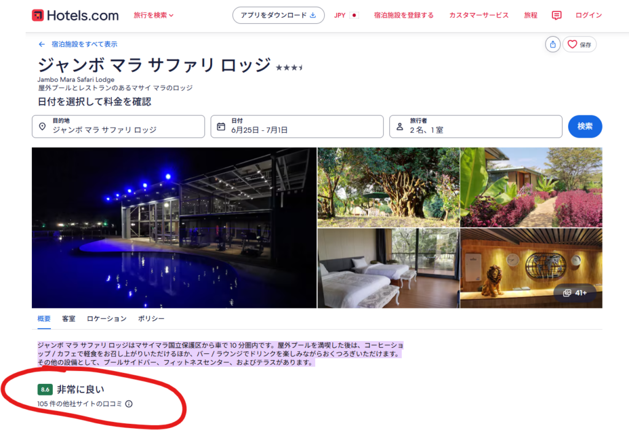Click the location pin icon in 目的地 field
The width and height of the screenshot is (629, 430).
(42, 127)
